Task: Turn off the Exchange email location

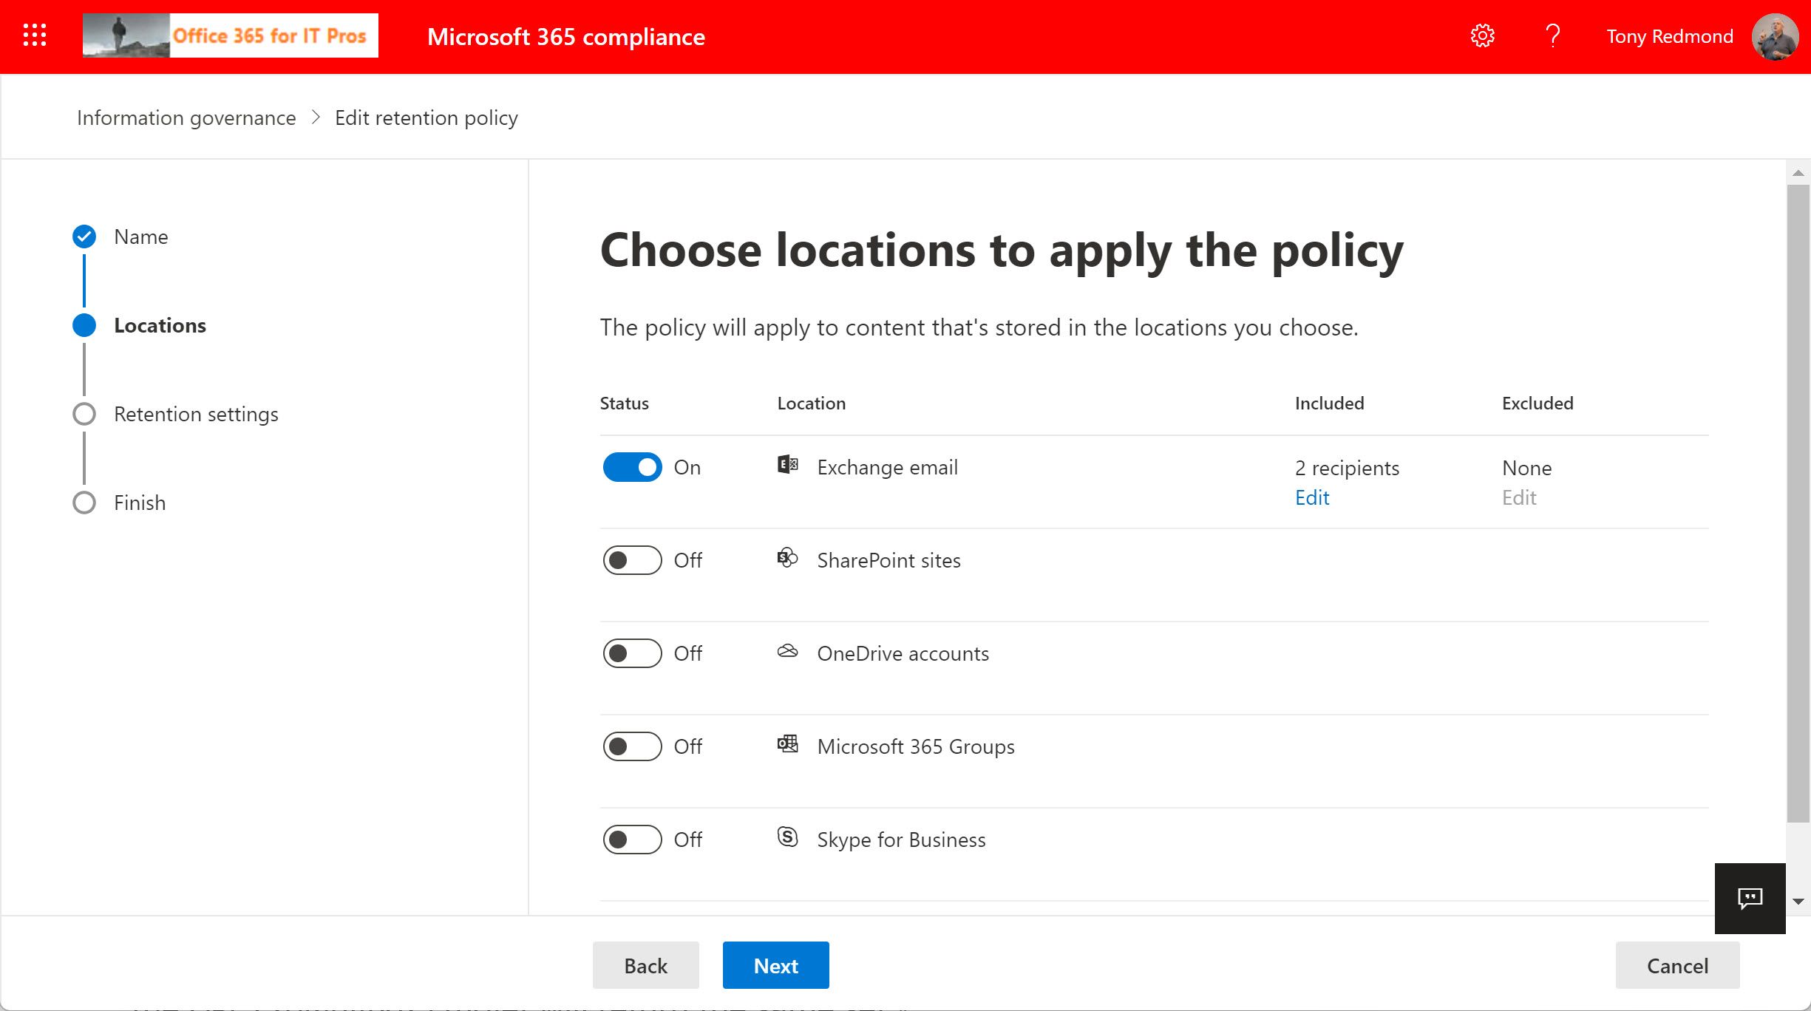Action: click(x=632, y=466)
